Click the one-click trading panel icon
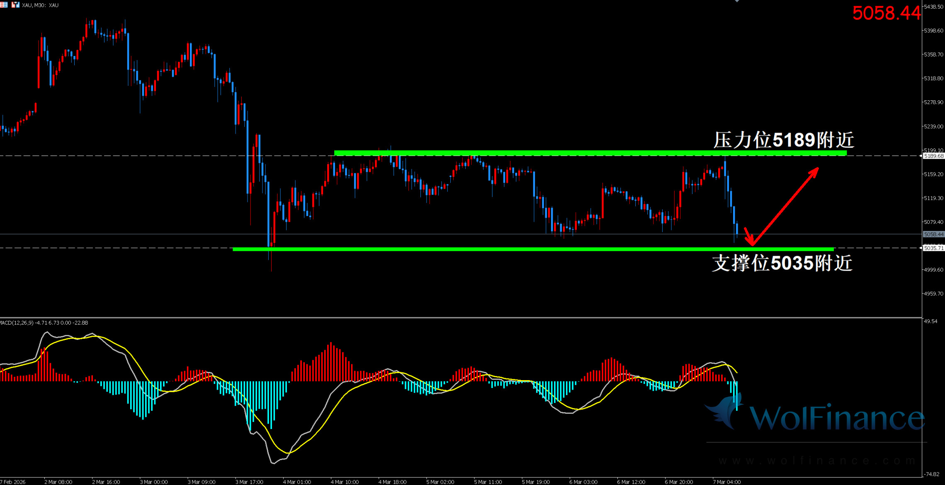945x485 pixels. pos(15,5)
